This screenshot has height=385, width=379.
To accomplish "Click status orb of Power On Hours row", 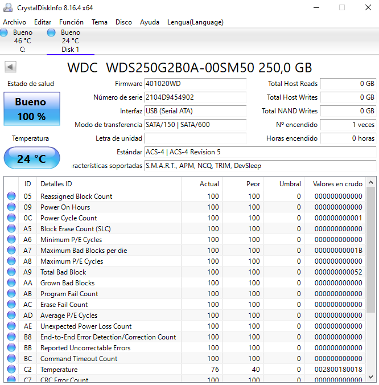I will click(11, 207).
